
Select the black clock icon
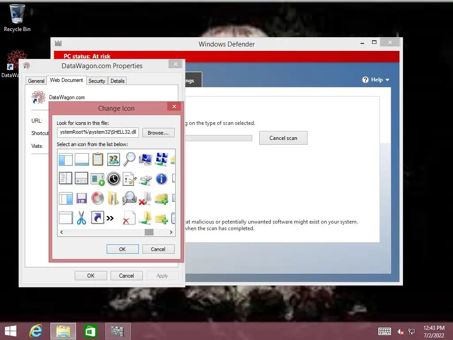coord(114,179)
